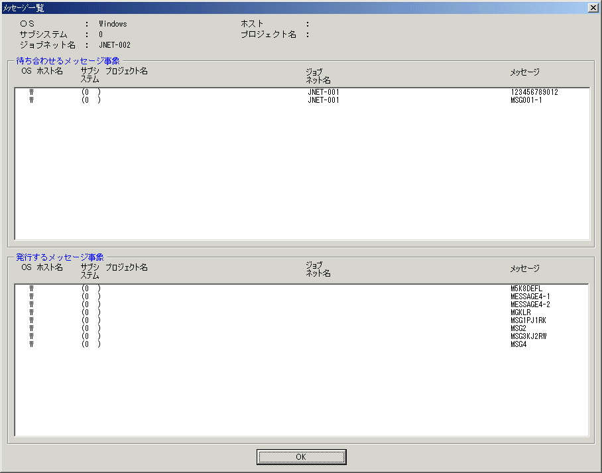Image resolution: width=602 pixels, height=473 pixels.
Task: Select the MSG001-1 message row
Action: [x=302, y=100]
